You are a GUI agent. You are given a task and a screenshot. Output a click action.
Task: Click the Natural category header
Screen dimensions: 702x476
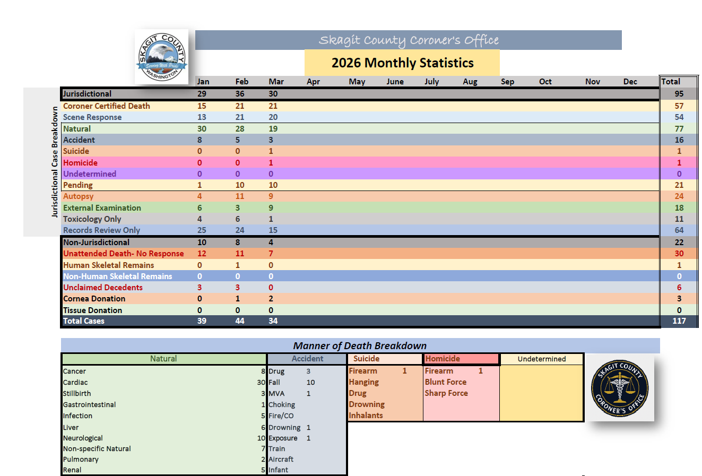(163, 359)
